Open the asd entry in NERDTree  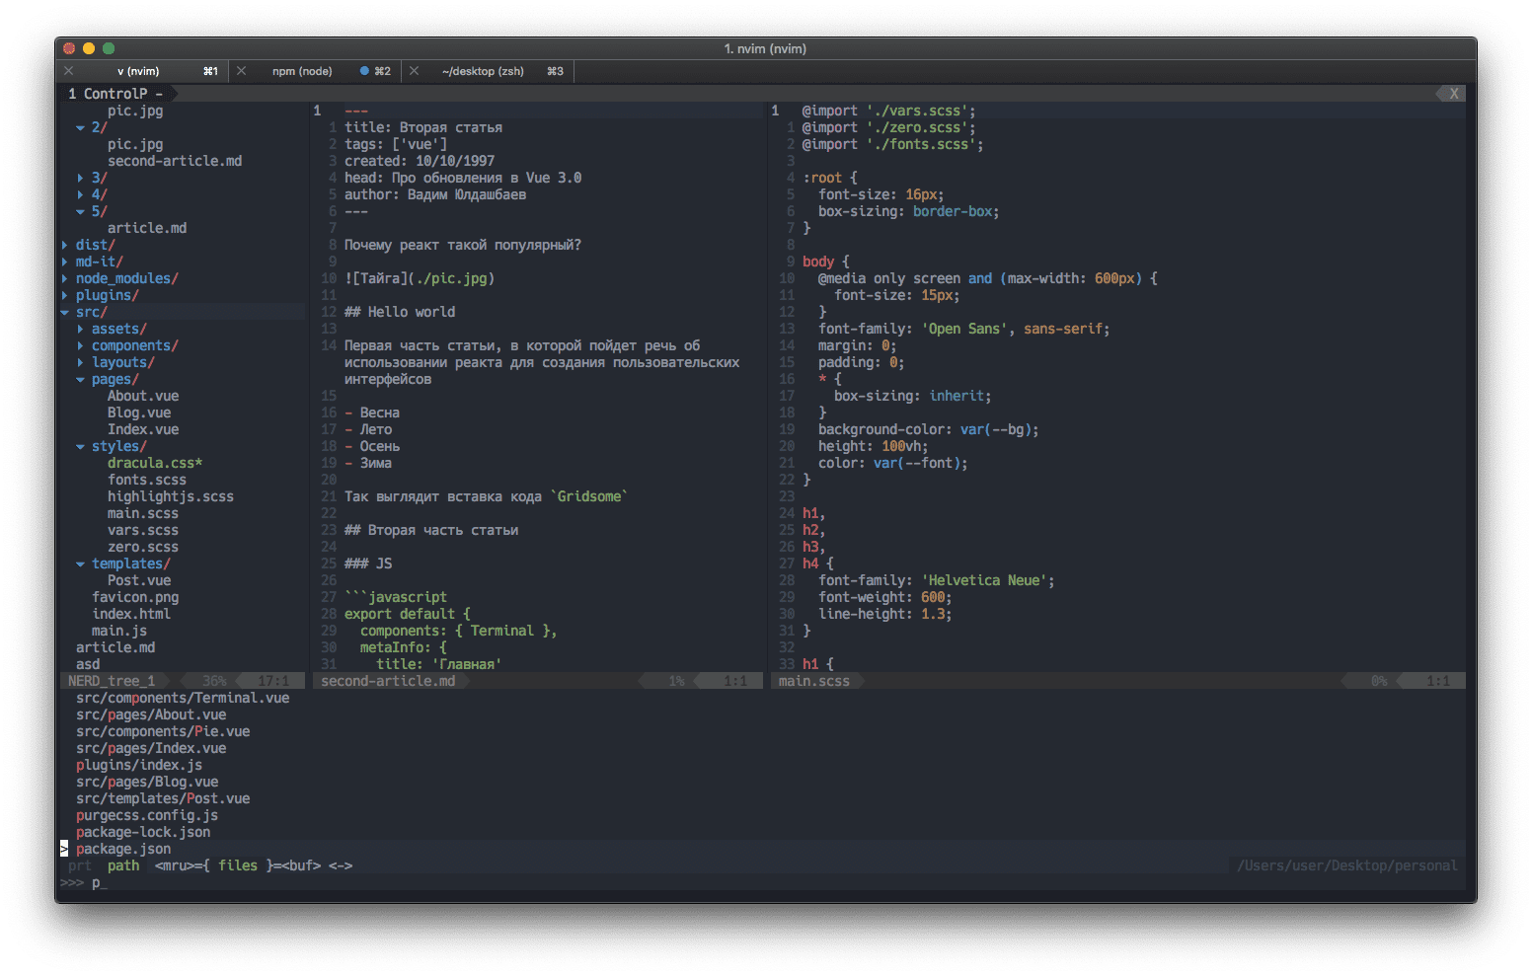(88, 664)
